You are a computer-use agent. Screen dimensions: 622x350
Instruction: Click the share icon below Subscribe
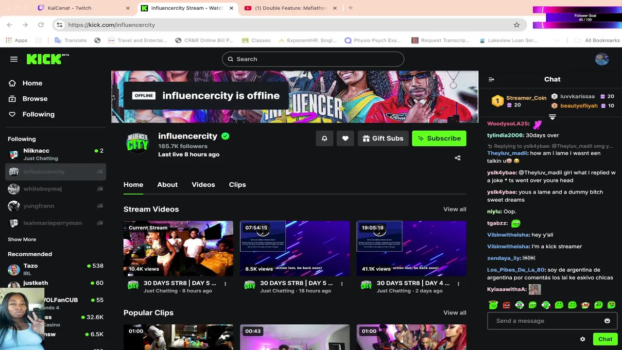[457, 158]
